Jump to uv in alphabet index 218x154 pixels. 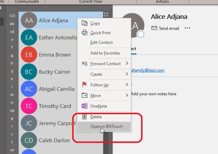pyautogui.click(x=12, y=150)
